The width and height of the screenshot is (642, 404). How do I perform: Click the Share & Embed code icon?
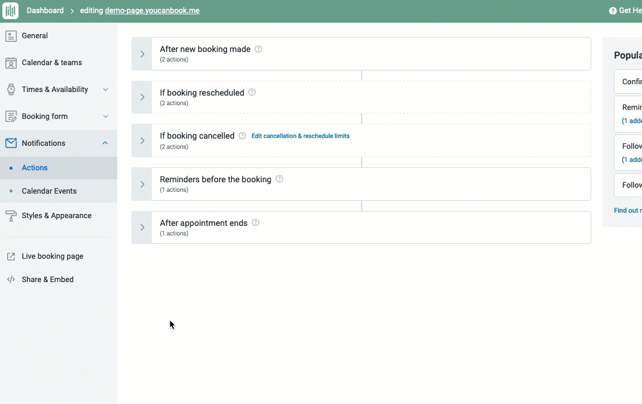[10, 279]
